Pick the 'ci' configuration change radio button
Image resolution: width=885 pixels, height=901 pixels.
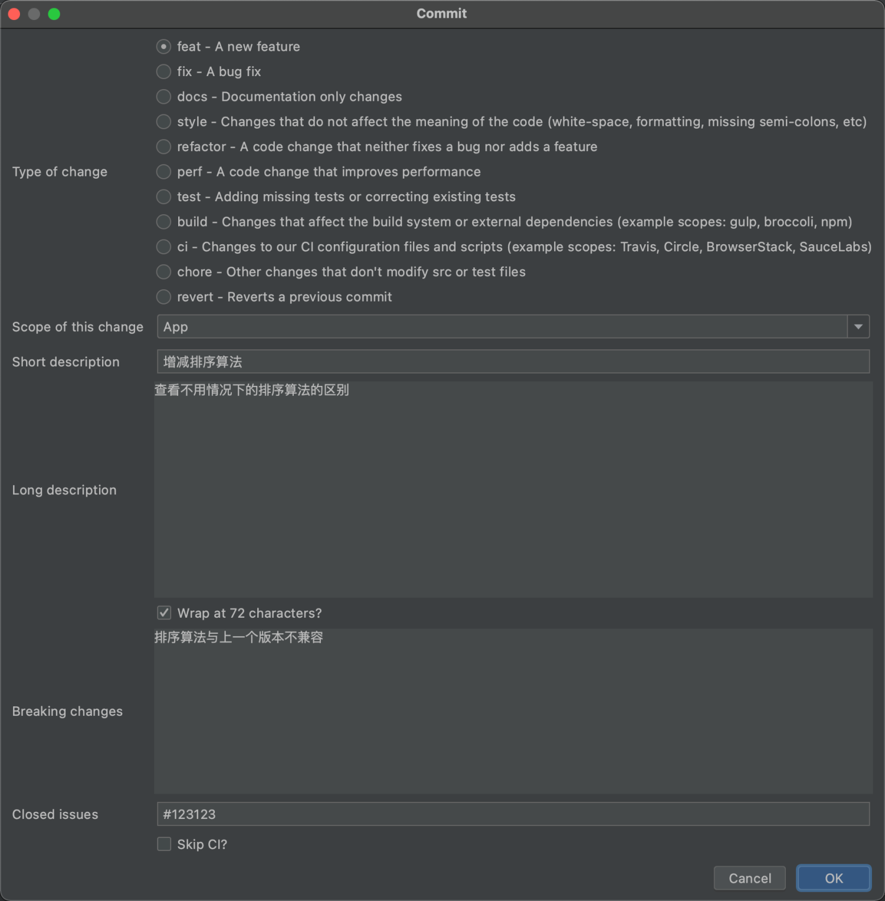coord(164,247)
